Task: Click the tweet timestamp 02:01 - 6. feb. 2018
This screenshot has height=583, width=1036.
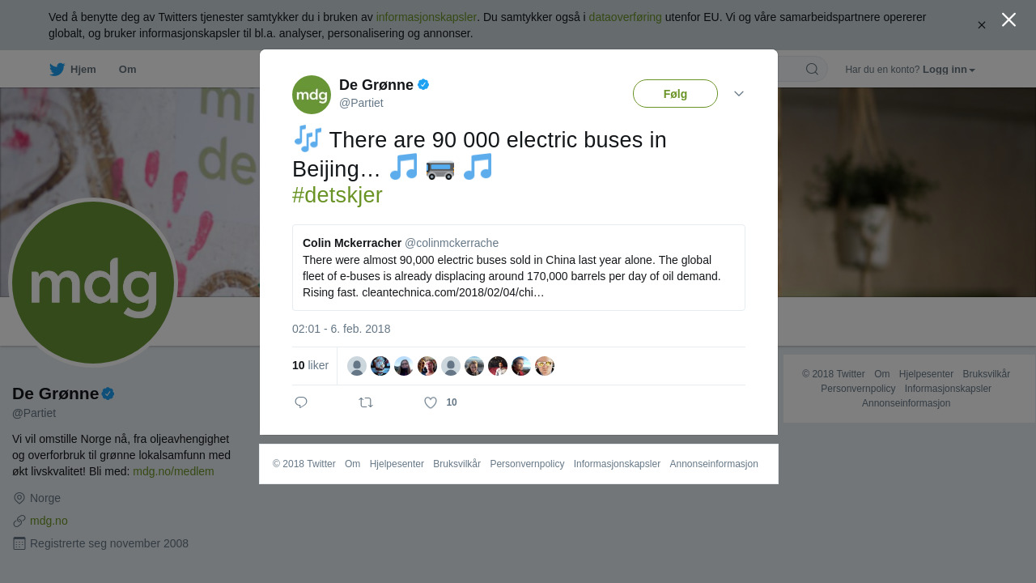Action: (x=341, y=329)
